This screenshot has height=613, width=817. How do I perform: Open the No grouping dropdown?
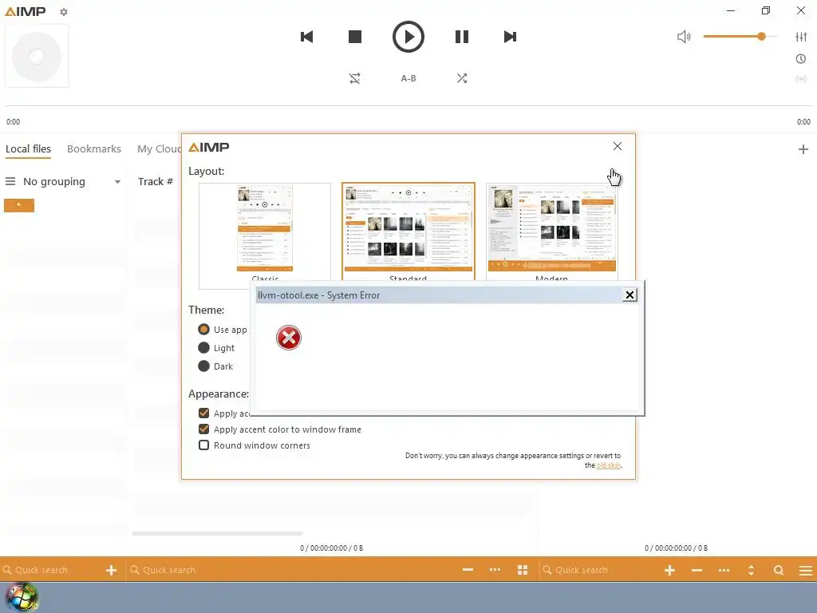71,181
